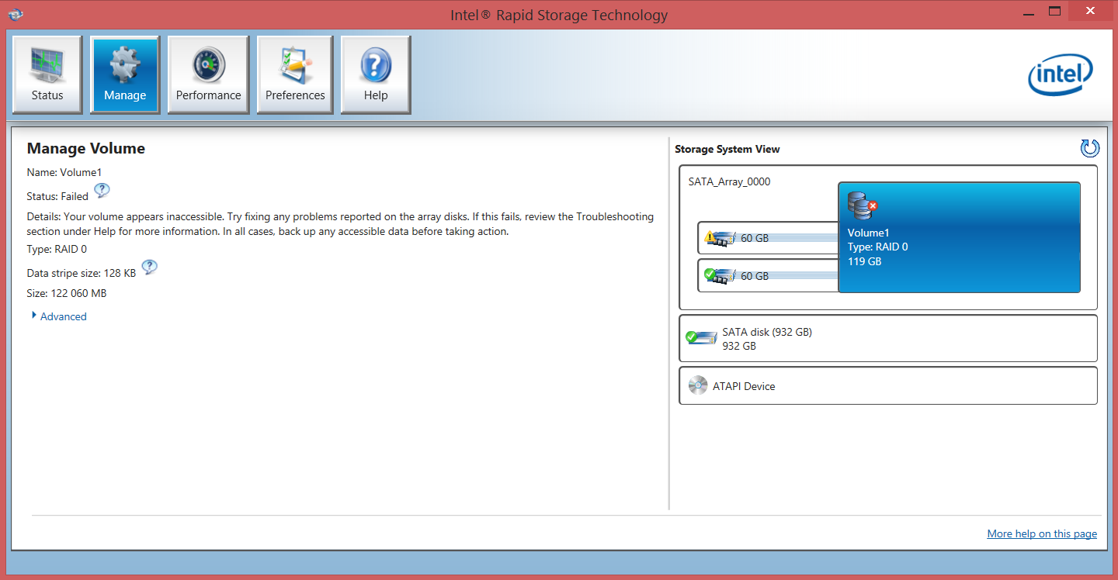Refresh the Storage System View

pos(1090,148)
